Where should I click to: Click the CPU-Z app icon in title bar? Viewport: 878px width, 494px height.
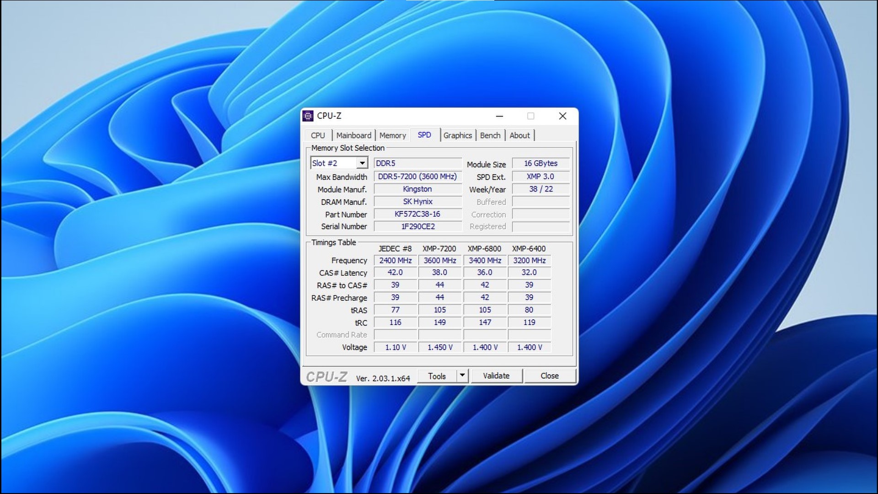(308, 116)
